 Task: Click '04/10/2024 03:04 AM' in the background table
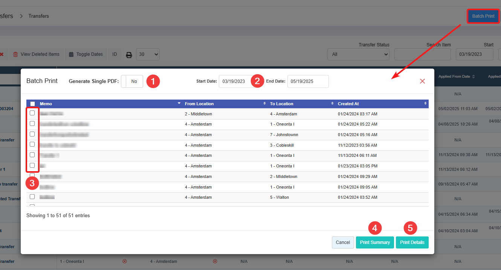[x=458, y=230]
